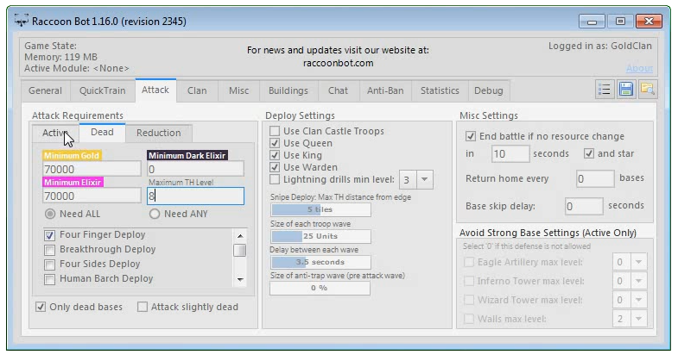Adjust anti-trap wave size slider
The width and height of the screenshot is (678, 361).
[320, 288]
